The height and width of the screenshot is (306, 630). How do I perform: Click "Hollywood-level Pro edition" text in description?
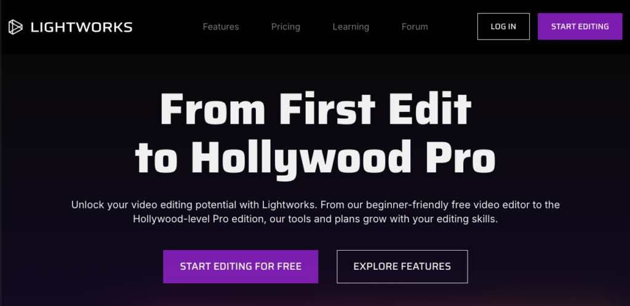click(198, 220)
